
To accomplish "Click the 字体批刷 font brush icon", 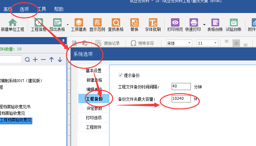I will click(x=153, y=23).
